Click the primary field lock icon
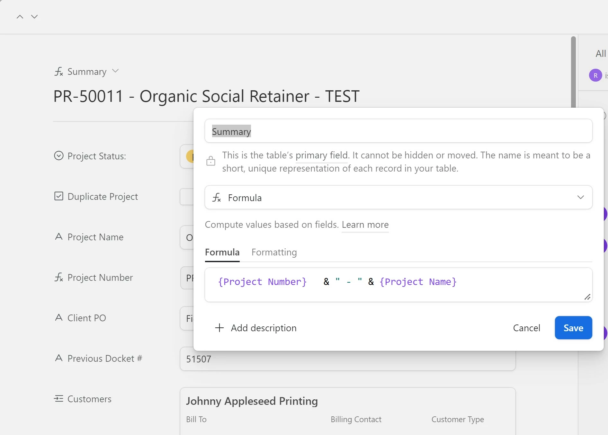 pyautogui.click(x=211, y=161)
